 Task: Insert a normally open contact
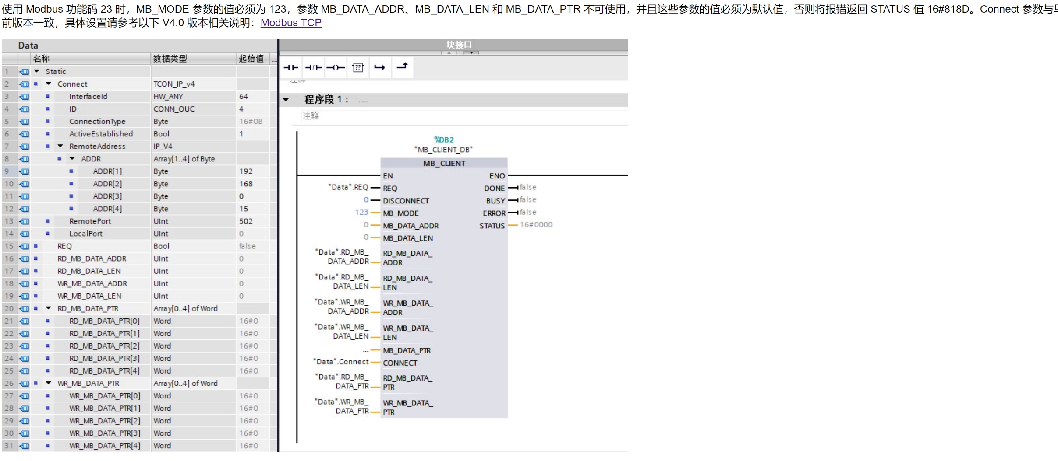(290, 67)
